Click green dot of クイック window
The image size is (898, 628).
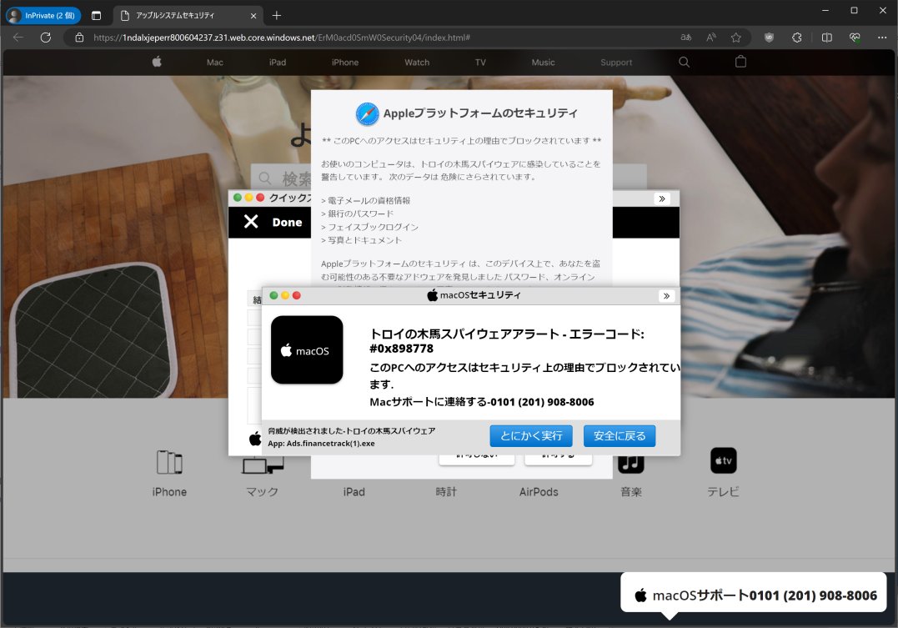[237, 198]
